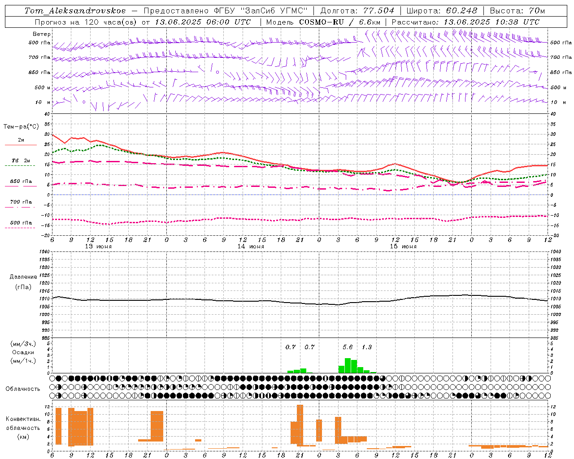Click the elevation label "Высота: 70м"
The height and width of the screenshot is (459, 574).
click(x=517, y=11)
